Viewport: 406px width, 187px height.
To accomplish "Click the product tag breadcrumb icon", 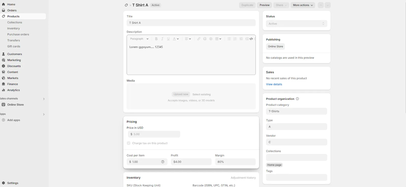I will 126,5.
